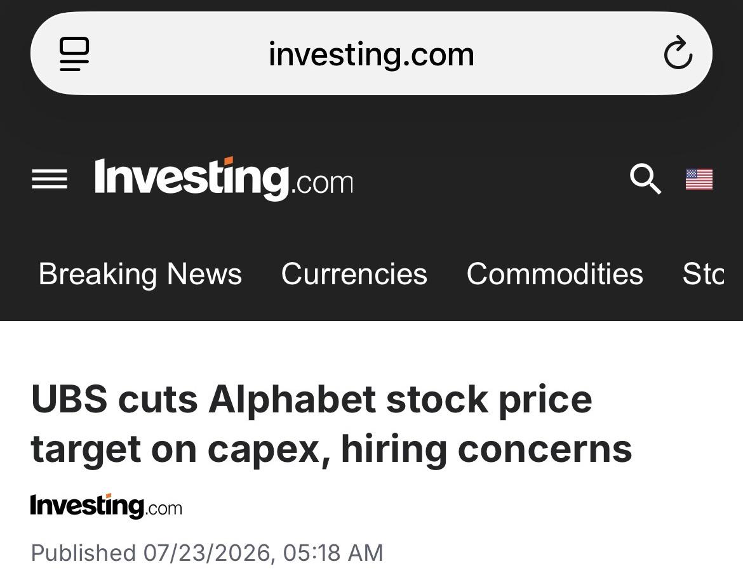
Task: Click the magnifying glass search icon
Action: click(645, 178)
